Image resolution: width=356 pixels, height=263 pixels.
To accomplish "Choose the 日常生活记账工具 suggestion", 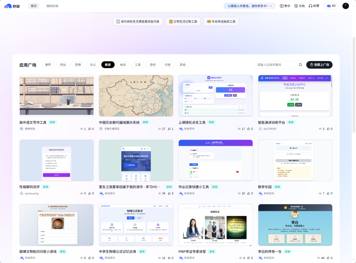I will [183, 21].
